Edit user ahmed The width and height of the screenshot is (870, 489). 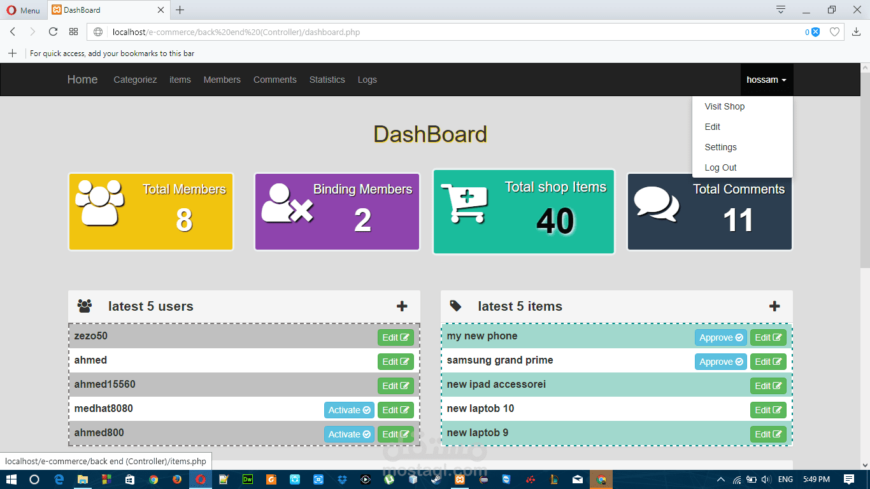[x=396, y=362]
